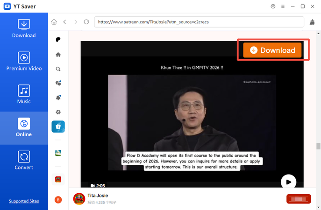Go forward to next page

pyautogui.click(x=76, y=22)
